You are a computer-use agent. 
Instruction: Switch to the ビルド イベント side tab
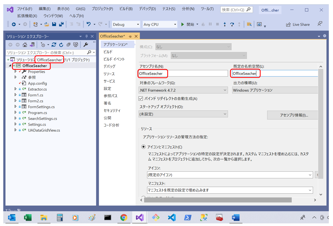tap(114, 59)
